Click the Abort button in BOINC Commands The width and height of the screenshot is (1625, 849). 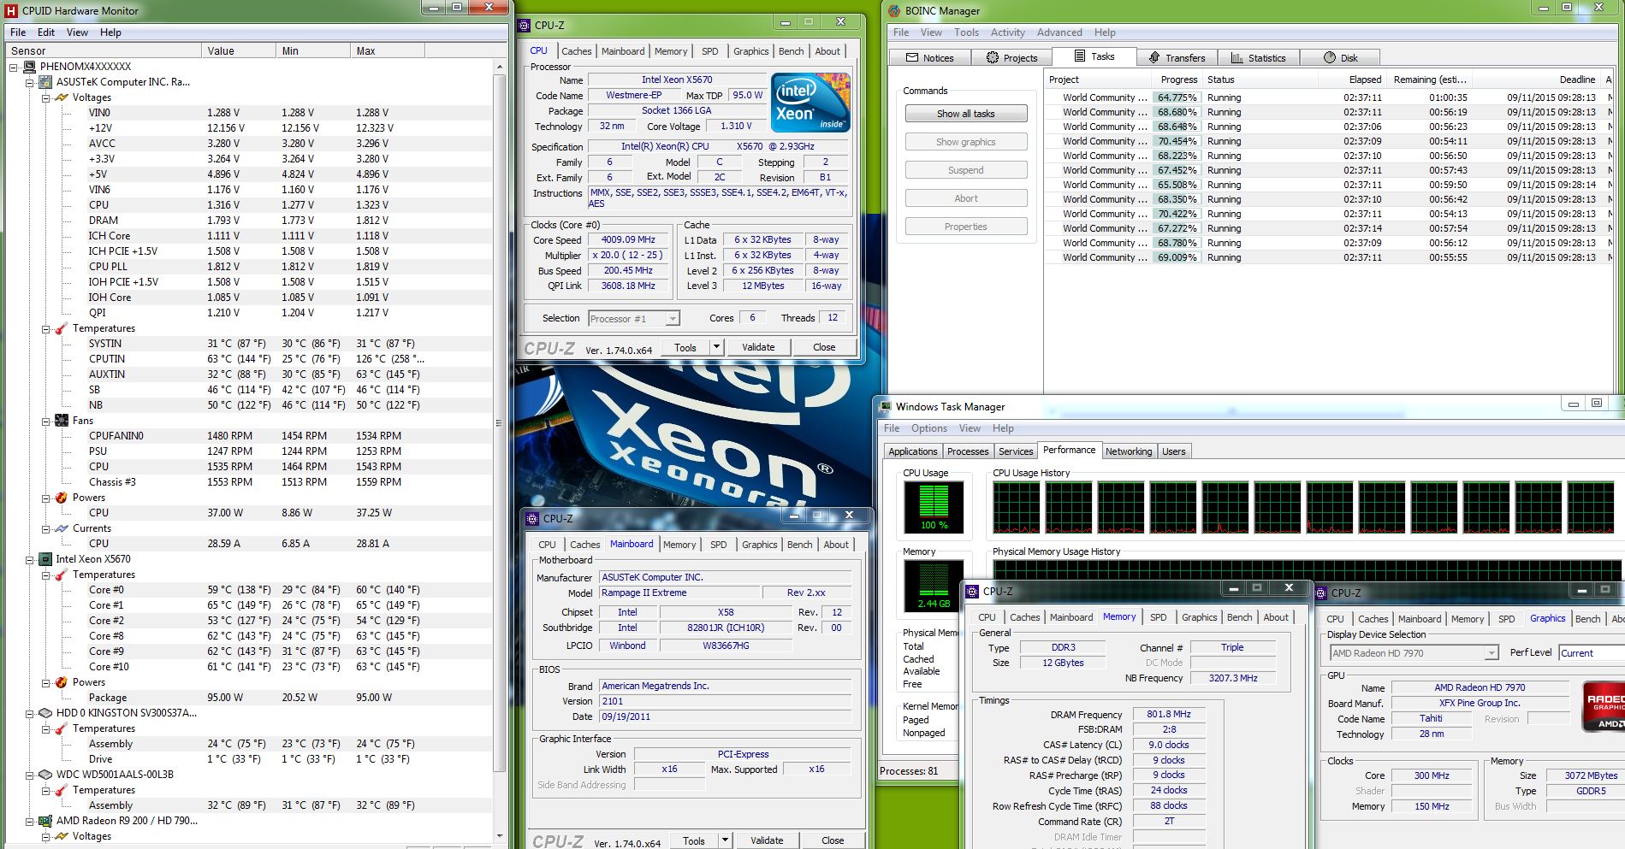click(966, 198)
